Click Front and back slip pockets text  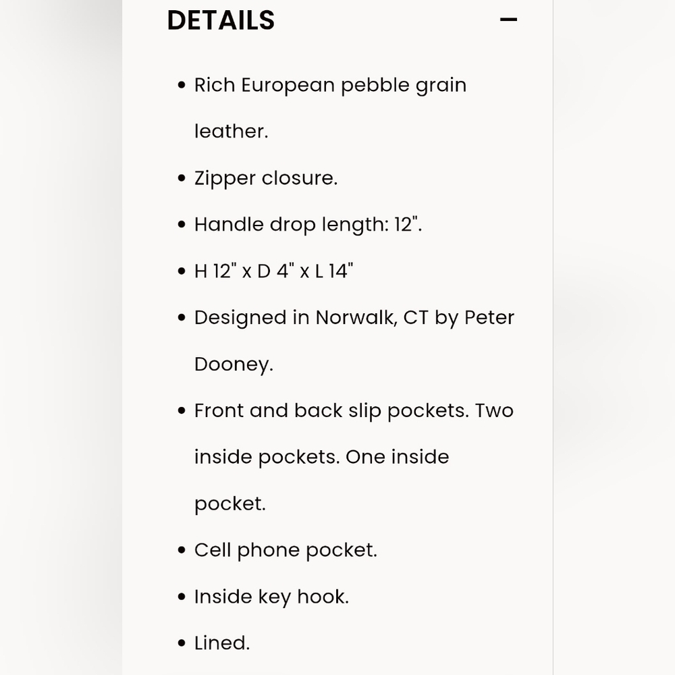pyautogui.click(x=331, y=410)
